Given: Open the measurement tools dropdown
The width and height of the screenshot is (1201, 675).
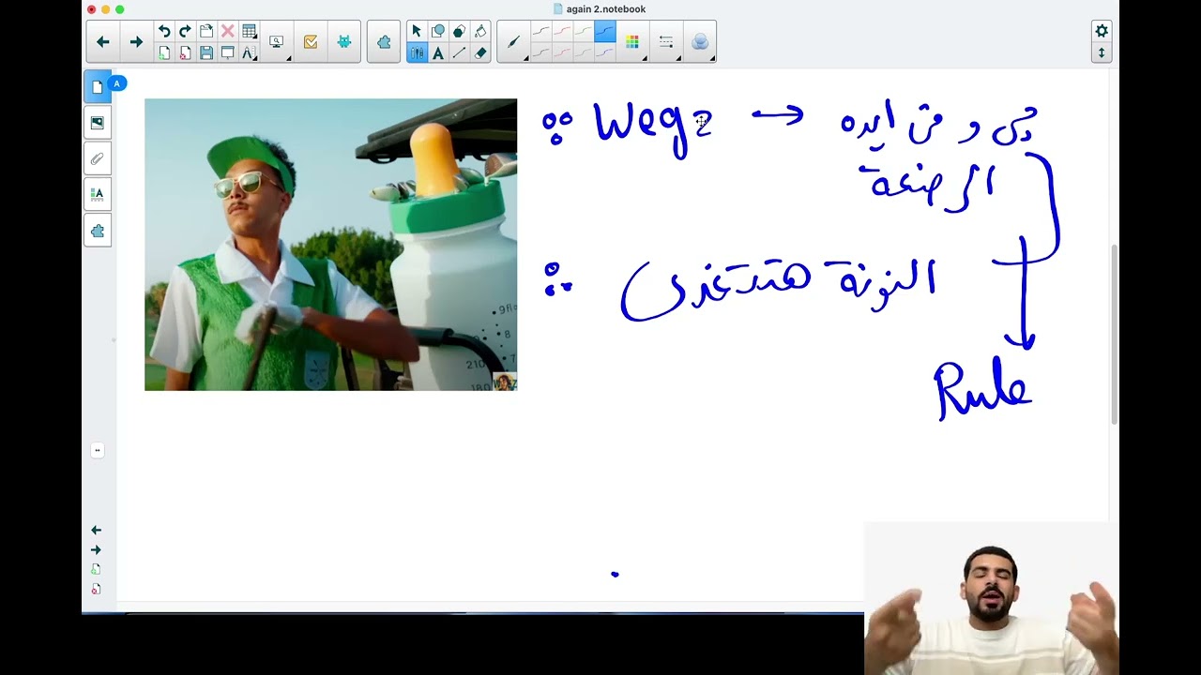Looking at the screenshot, I should coord(249,52).
